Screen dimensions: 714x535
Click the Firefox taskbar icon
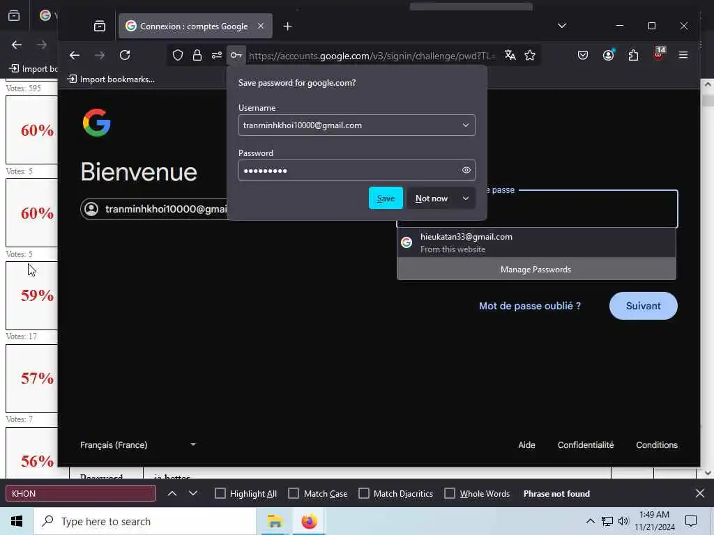(309, 521)
